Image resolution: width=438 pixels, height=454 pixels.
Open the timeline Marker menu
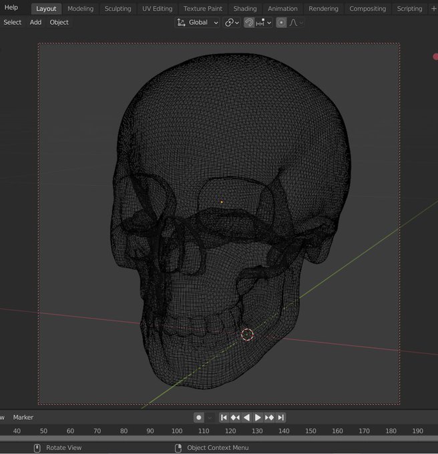23,417
